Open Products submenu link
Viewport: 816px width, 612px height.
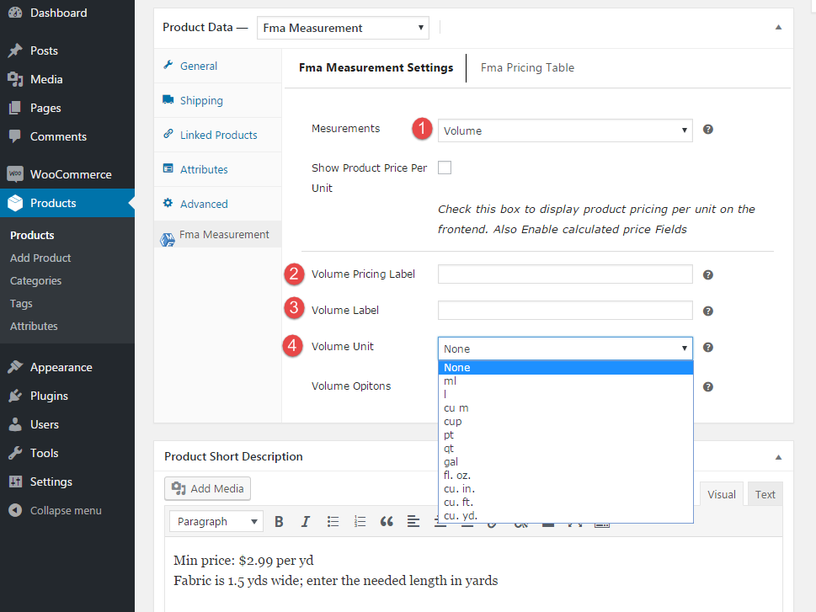pos(32,235)
